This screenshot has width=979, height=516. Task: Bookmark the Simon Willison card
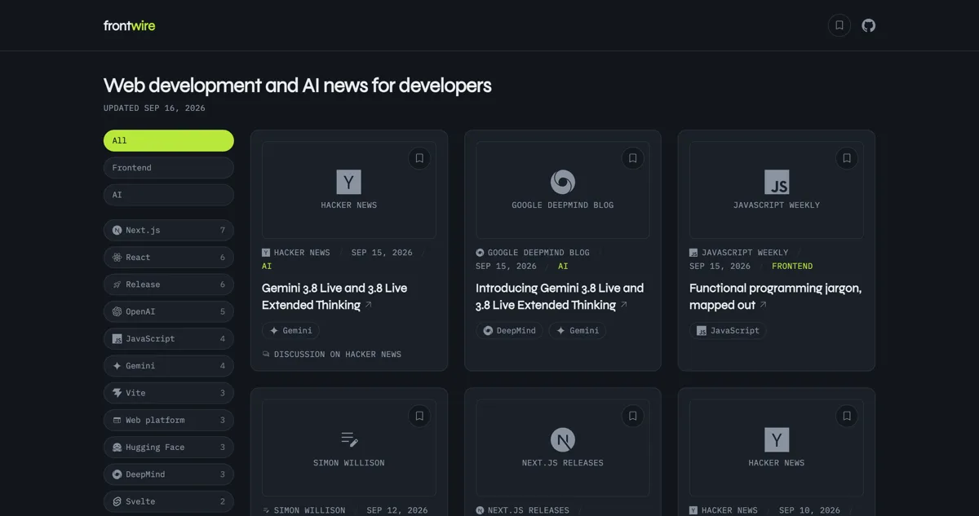tap(419, 416)
